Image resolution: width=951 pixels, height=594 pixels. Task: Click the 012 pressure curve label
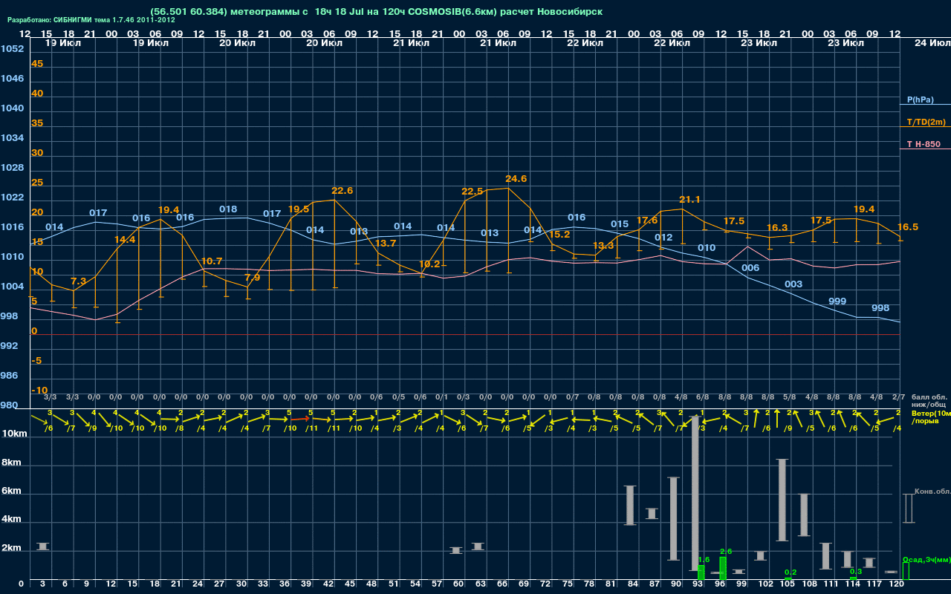click(x=663, y=238)
